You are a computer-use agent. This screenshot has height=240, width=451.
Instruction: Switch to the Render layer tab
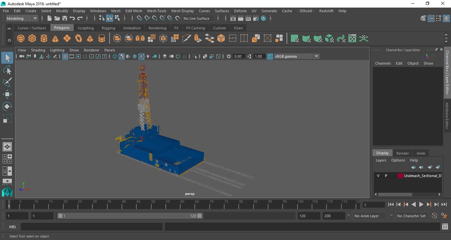(x=402, y=153)
